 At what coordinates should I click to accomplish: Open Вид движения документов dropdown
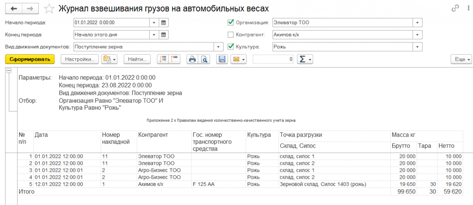219,47
